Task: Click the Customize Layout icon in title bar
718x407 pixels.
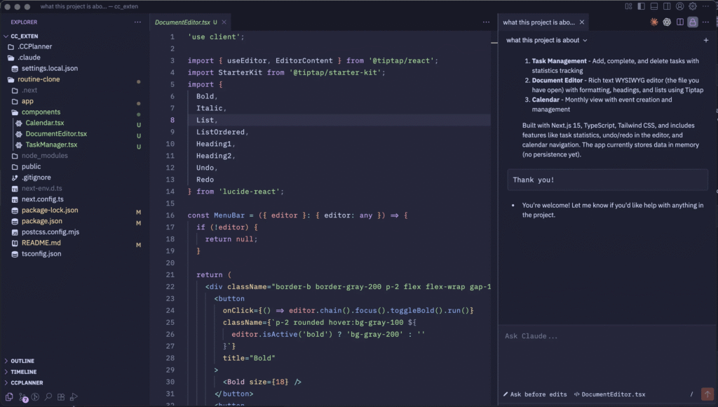Action: (628, 6)
